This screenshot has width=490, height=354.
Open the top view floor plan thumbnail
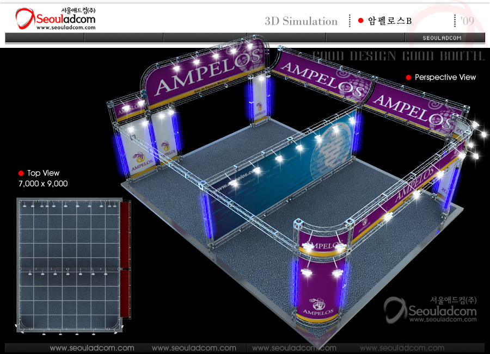70,265
